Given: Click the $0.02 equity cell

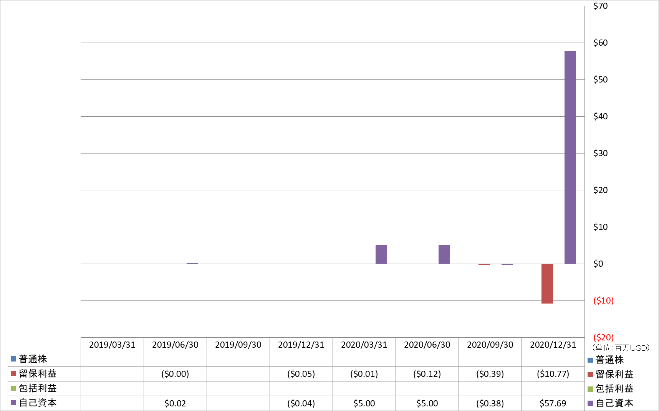Looking at the screenshot, I should tap(175, 403).
